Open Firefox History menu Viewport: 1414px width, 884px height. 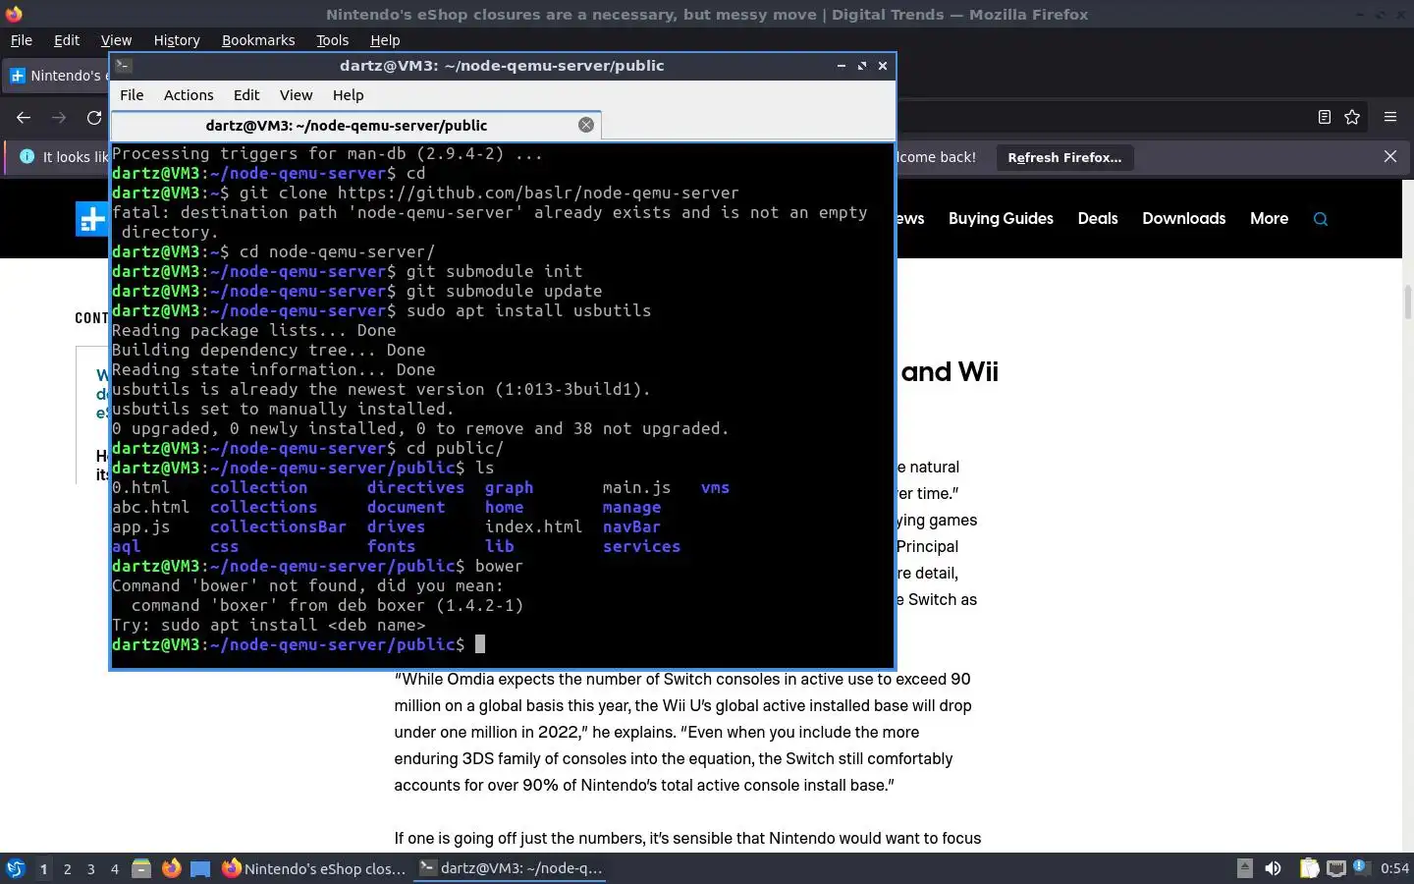click(x=177, y=40)
